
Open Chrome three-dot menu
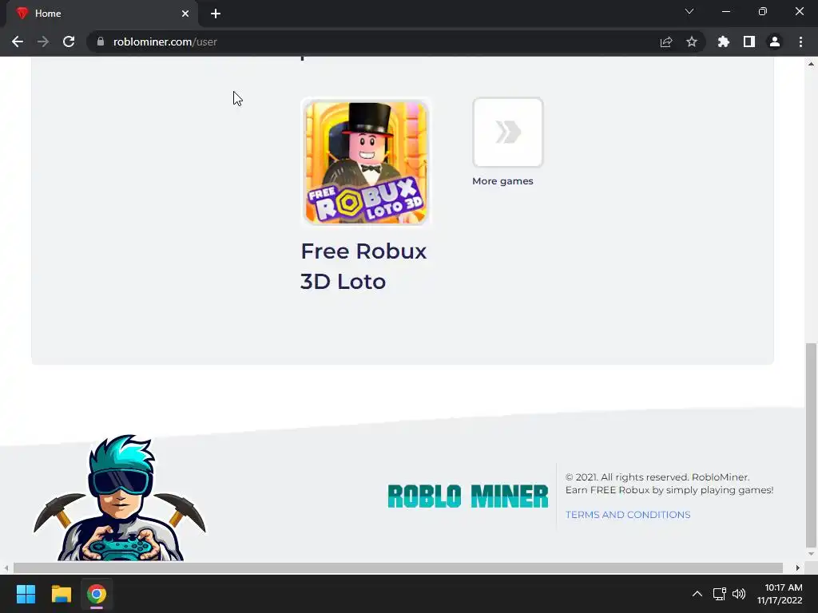pyautogui.click(x=800, y=42)
